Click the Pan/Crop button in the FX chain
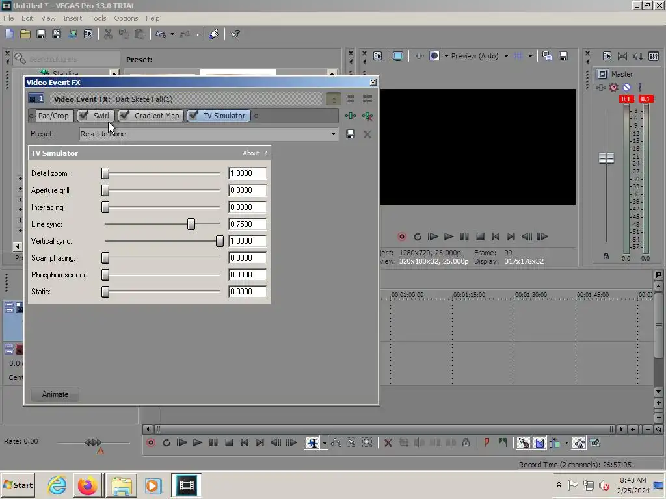The height and width of the screenshot is (499, 666). coord(53,116)
